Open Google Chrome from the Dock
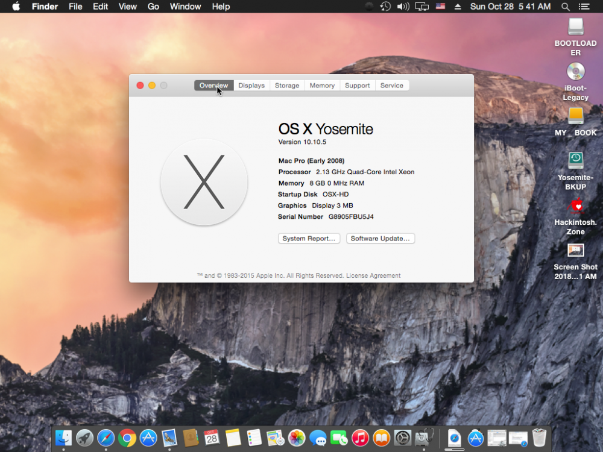Viewport: 603px width, 452px height. pyautogui.click(x=127, y=438)
